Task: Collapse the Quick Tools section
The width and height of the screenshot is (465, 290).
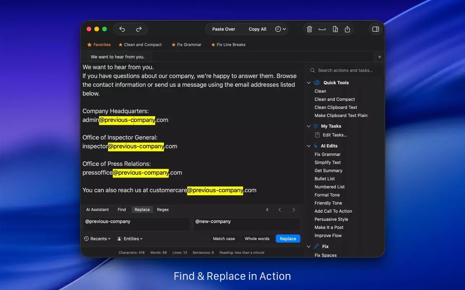Action: point(309,83)
